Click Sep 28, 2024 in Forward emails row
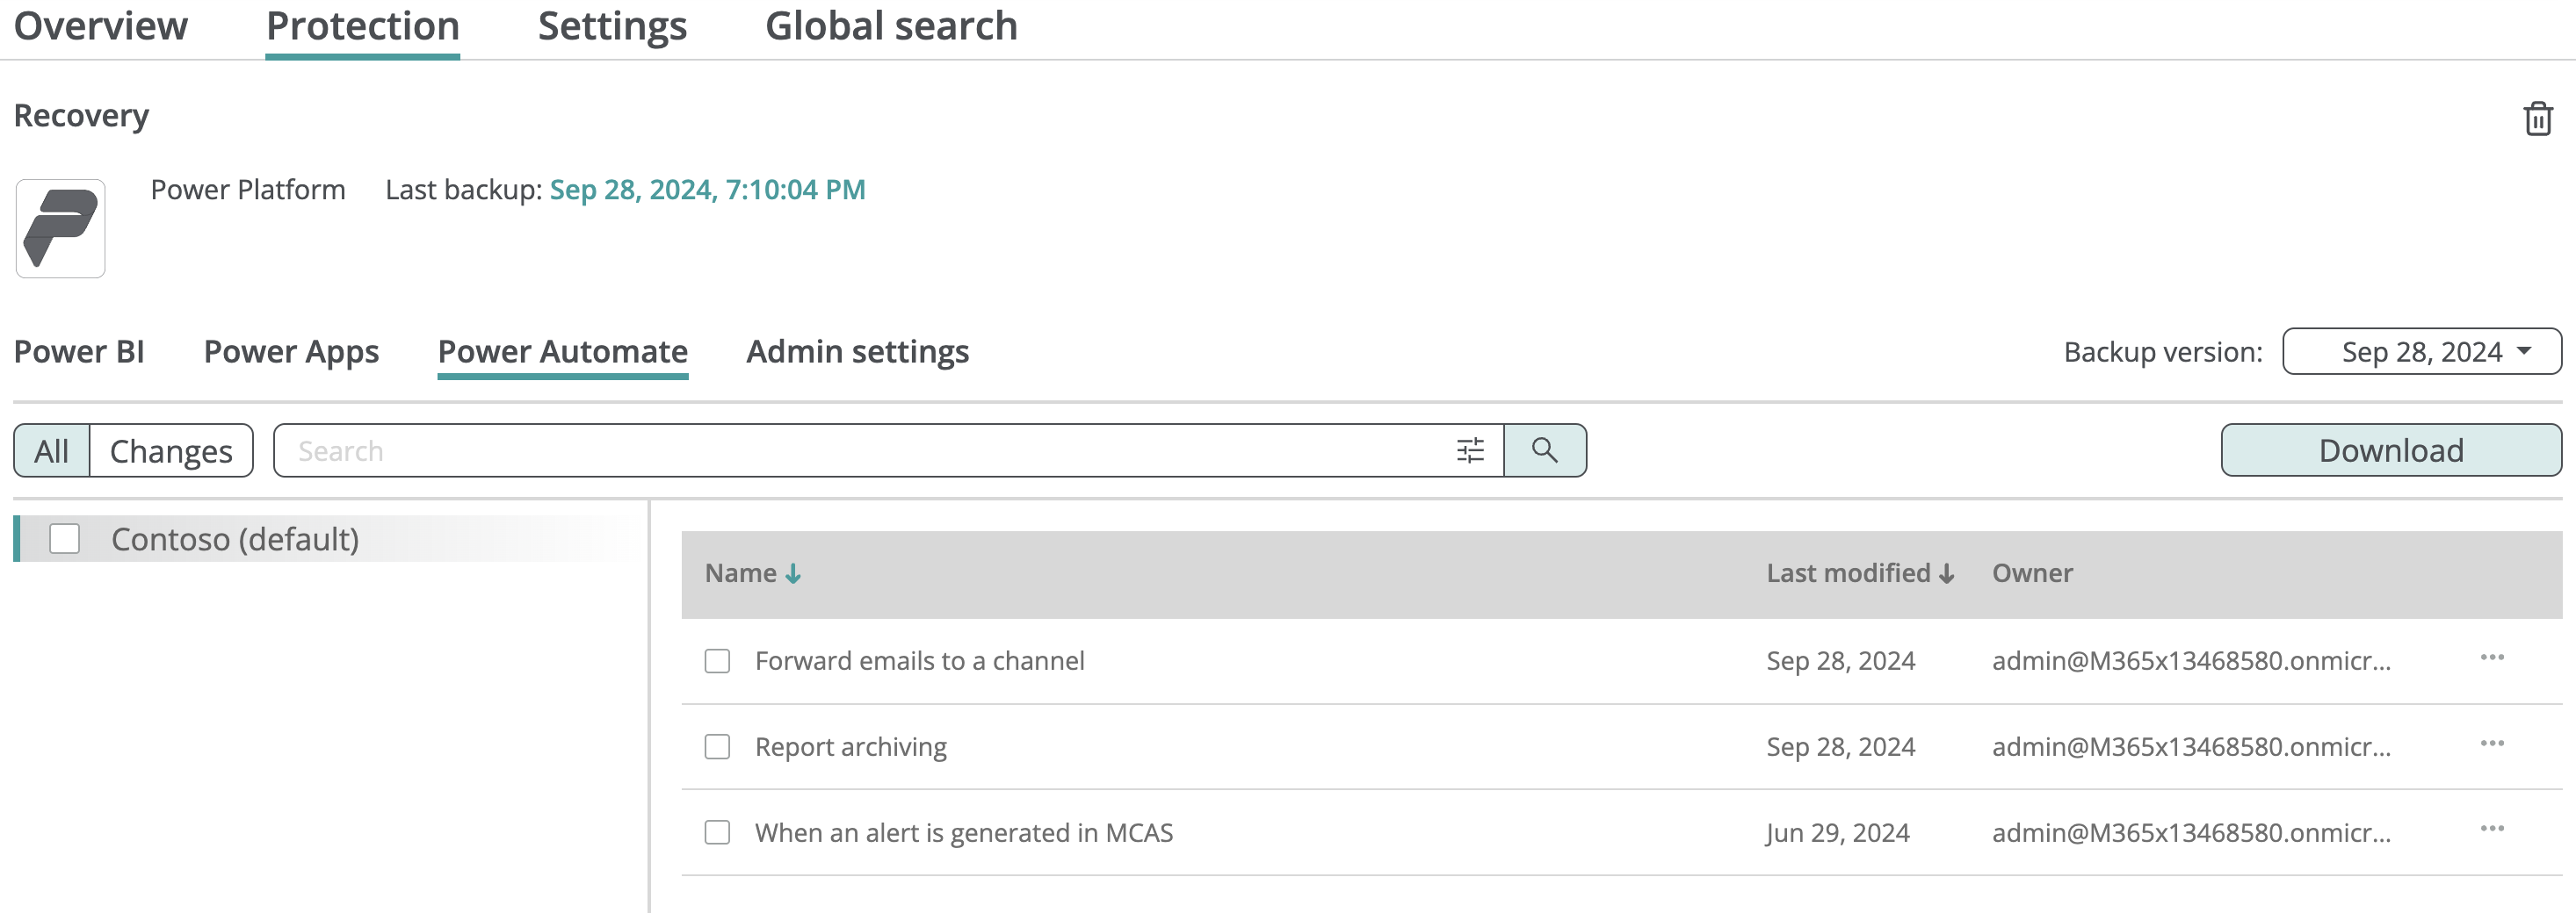The width and height of the screenshot is (2576, 913). (x=1840, y=661)
